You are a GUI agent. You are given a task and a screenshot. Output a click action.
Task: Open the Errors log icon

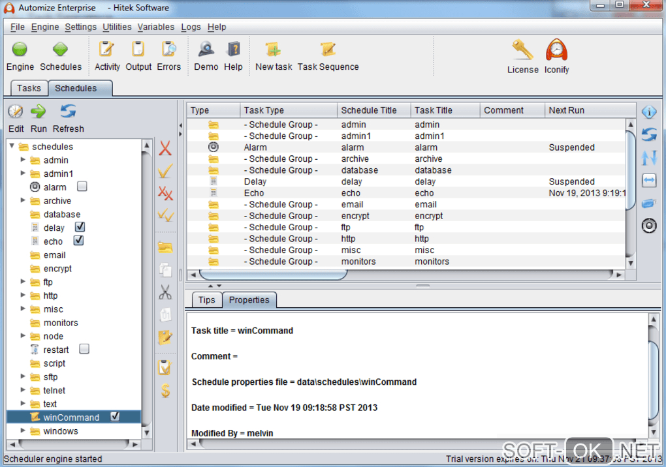[x=168, y=50]
